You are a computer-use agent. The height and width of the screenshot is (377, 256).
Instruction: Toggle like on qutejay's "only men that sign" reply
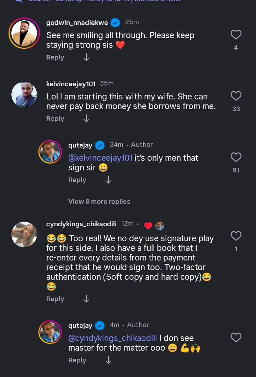tap(236, 157)
